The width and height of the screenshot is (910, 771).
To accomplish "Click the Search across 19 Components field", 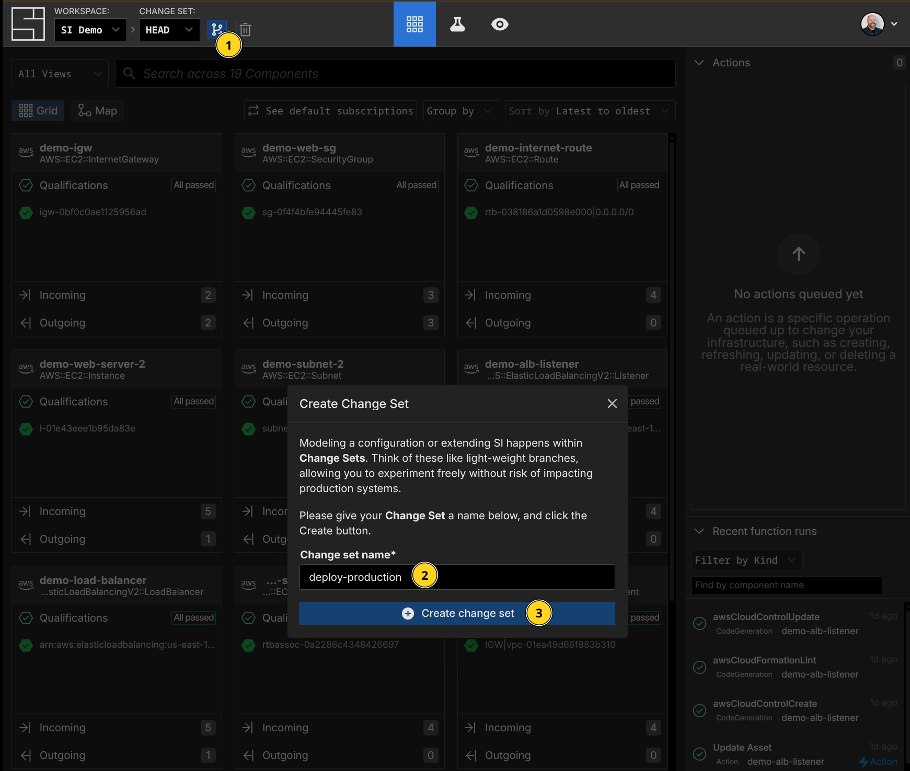I will [x=395, y=74].
